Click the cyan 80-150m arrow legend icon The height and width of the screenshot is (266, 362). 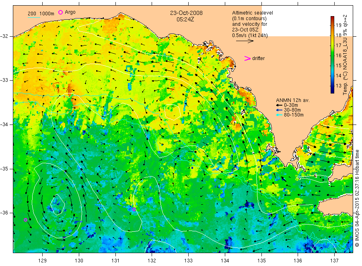pos(280,115)
